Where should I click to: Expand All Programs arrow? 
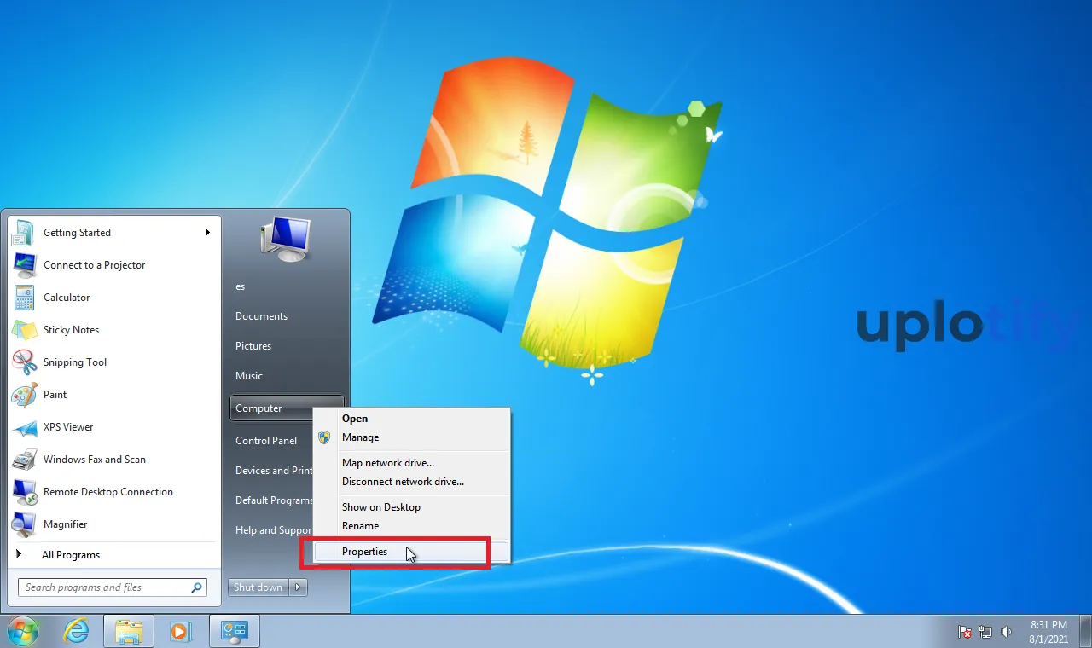tap(19, 554)
